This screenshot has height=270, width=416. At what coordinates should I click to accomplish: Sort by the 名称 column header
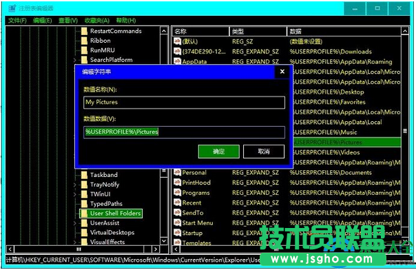(200, 32)
